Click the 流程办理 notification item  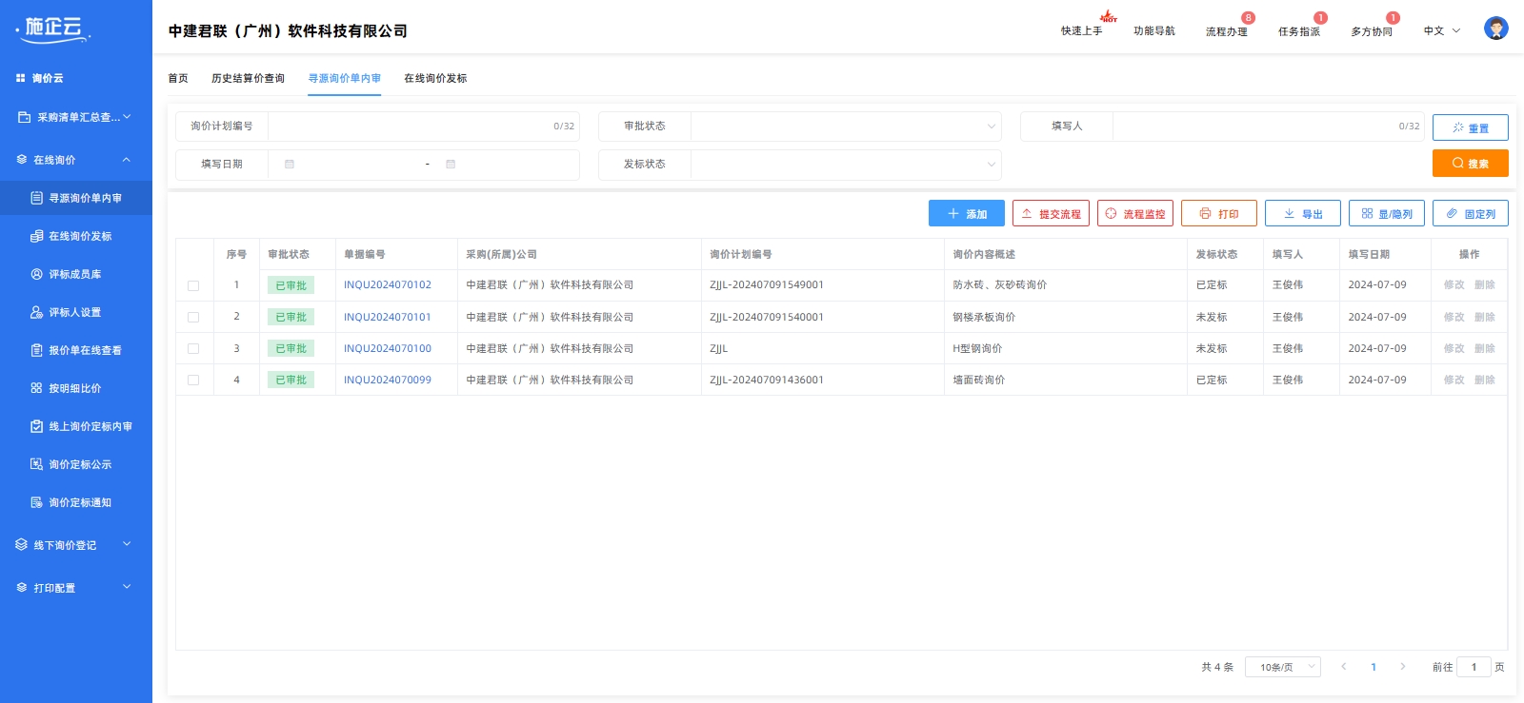pos(1226,31)
